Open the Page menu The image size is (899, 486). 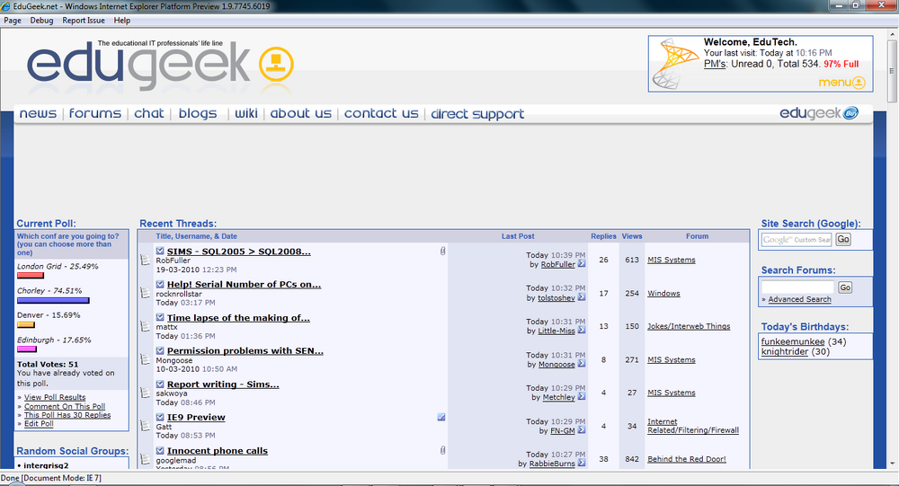[13, 20]
